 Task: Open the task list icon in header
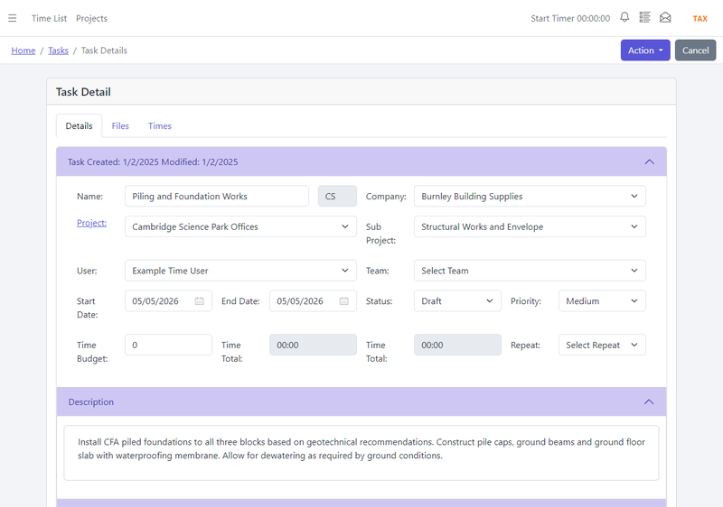coord(644,17)
